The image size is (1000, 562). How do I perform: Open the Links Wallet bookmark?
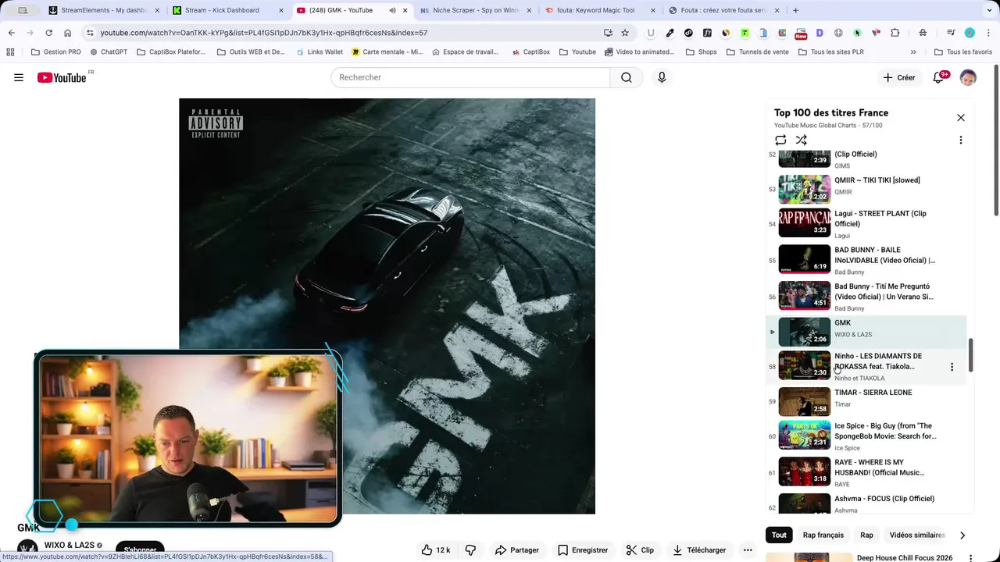(x=320, y=52)
